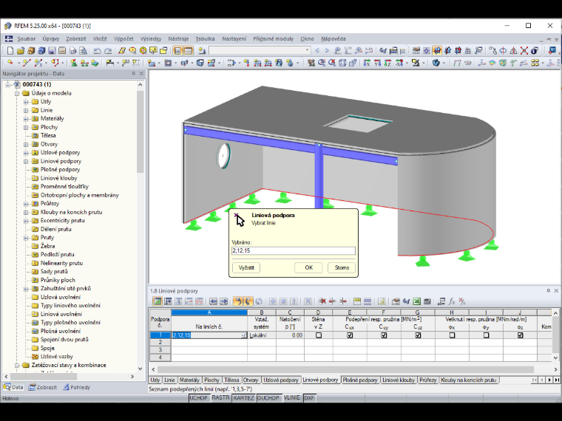This screenshot has width=562, height=421.
Task: Toggle UCHOP snap in the status bar
Action: (x=199, y=398)
